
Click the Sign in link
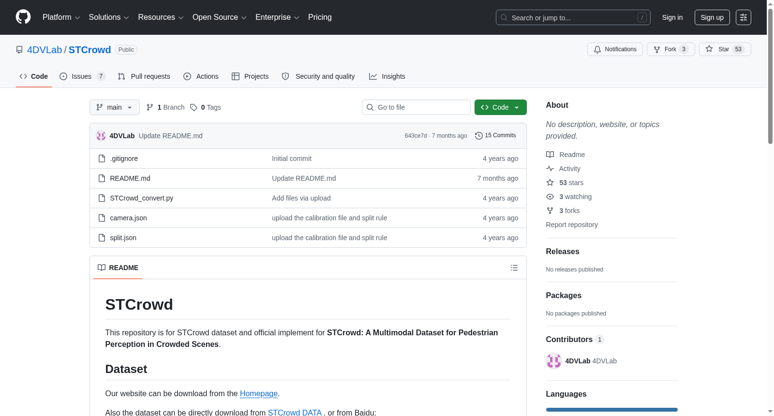point(672,17)
